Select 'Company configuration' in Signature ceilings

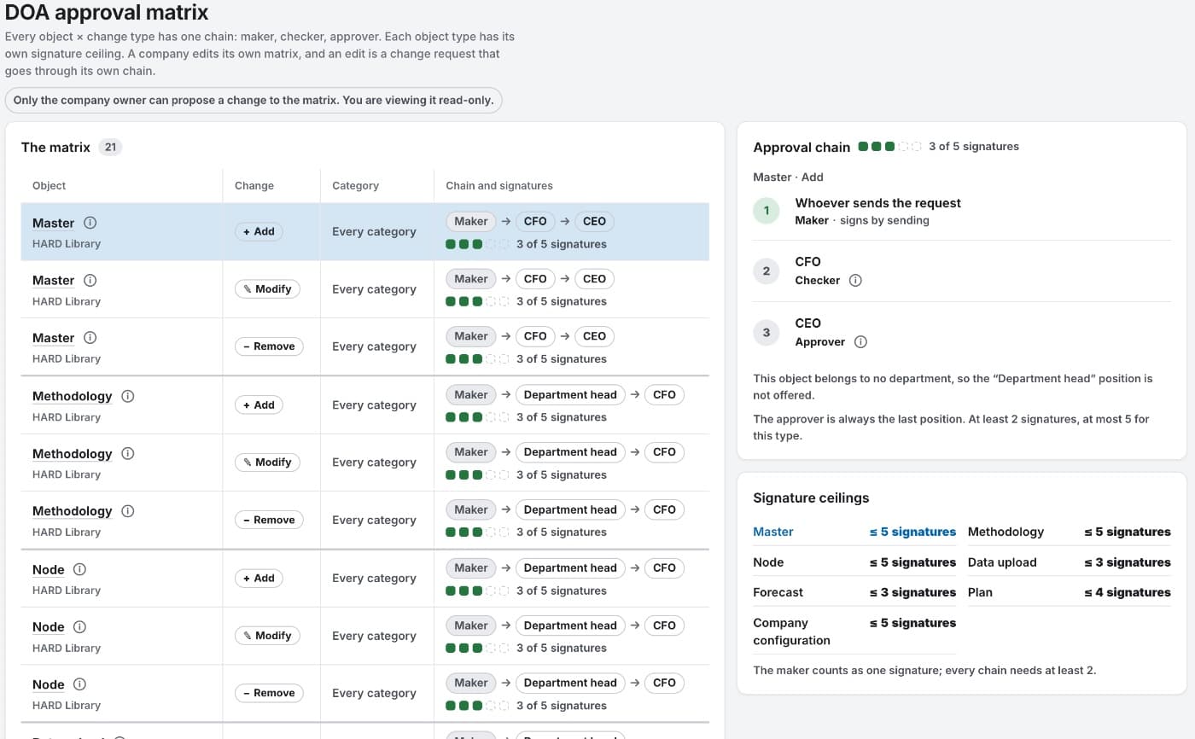coord(791,631)
